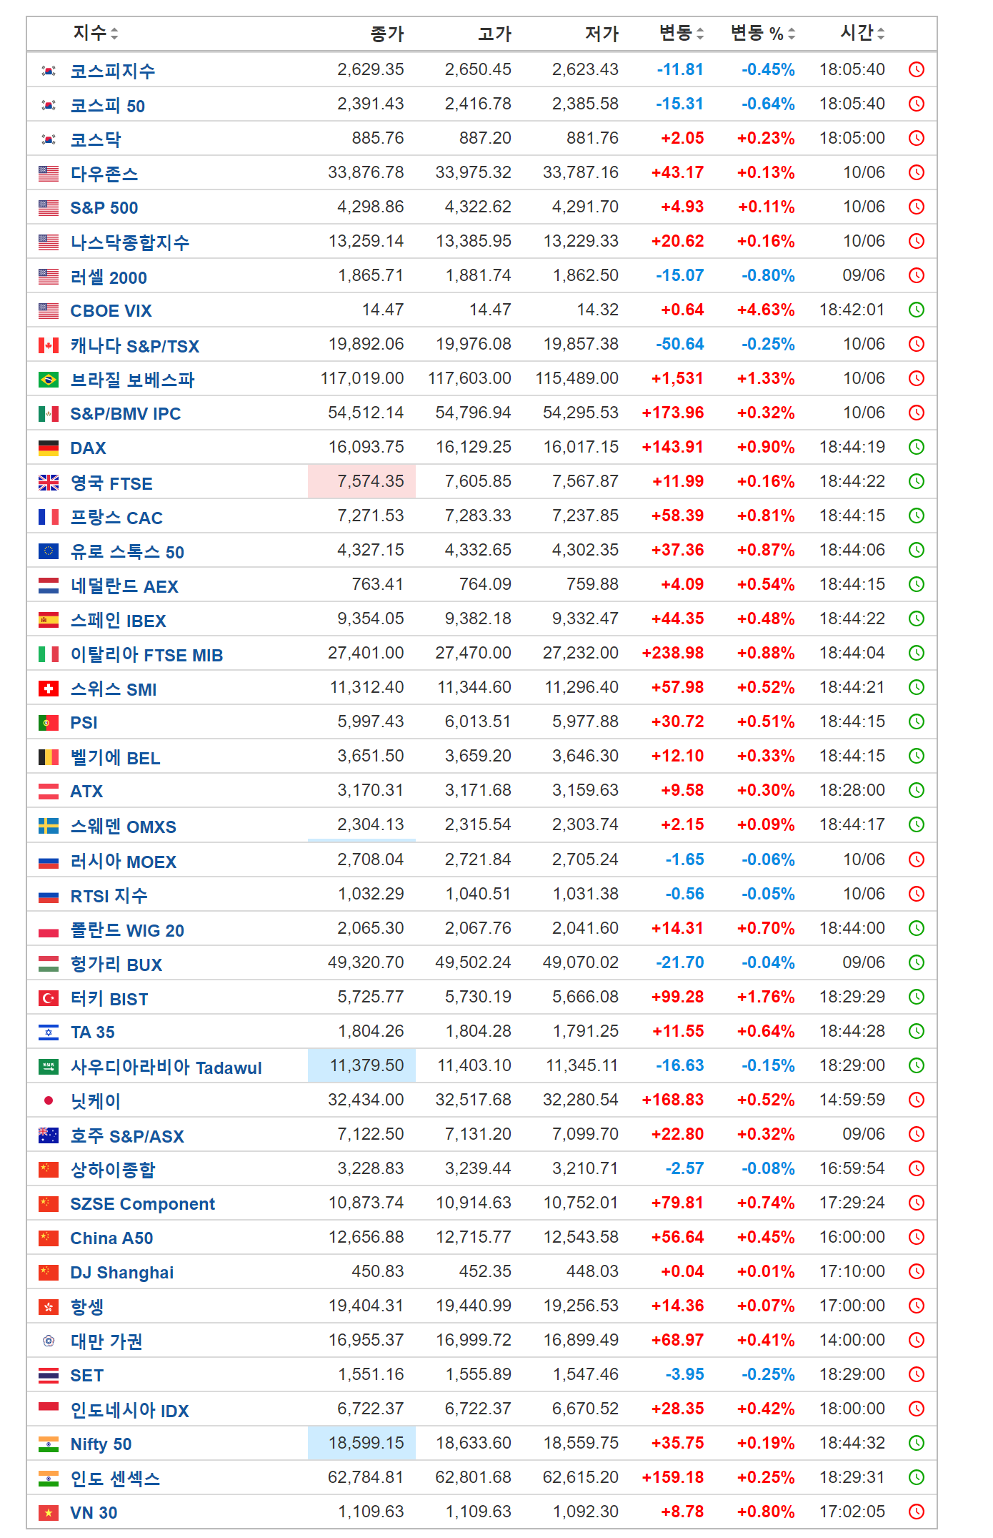Click the clock icon in the 영국 FTSE row
This screenshot has width=993, height=1538.
(x=917, y=481)
